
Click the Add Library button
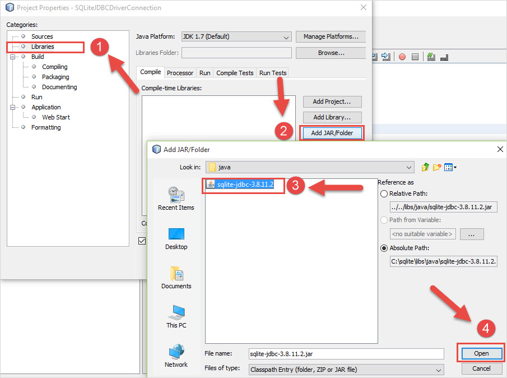click(332, 117)
